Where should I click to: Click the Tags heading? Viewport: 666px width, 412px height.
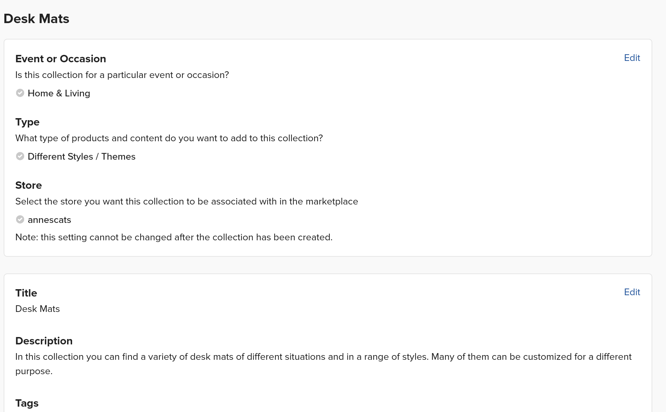tap(27, 403)
